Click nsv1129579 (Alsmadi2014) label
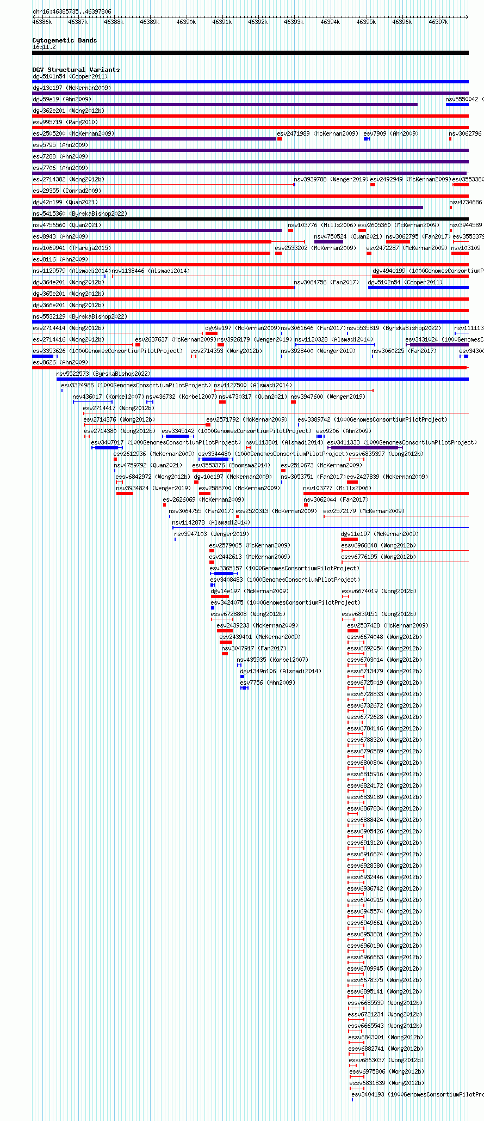The height and width of the screenshot is (1121, 484). tap(72, 271)
